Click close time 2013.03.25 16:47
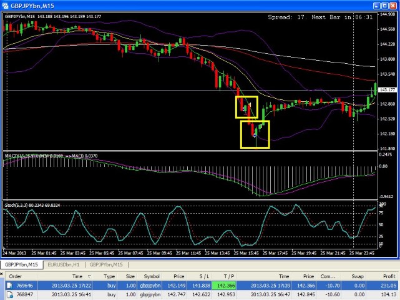 pyautogui.click(x=270, y=294)
